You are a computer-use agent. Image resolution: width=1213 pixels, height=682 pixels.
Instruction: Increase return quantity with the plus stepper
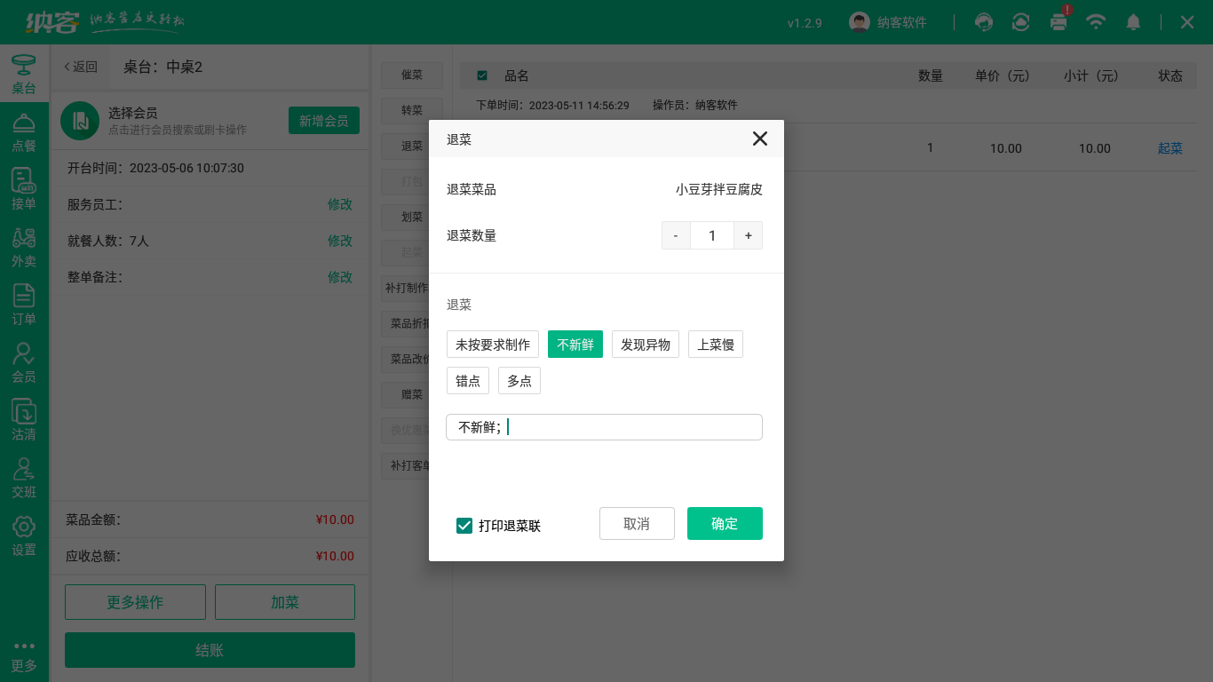pos(749,234)
